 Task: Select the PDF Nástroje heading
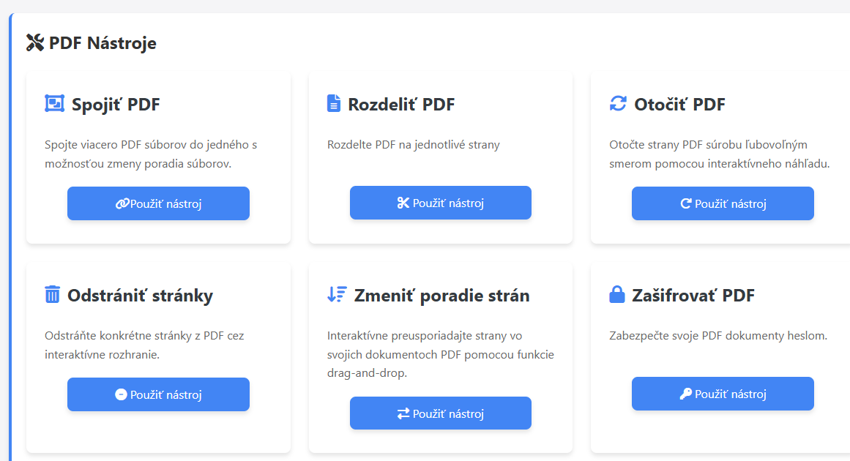[x=101, y=42]
